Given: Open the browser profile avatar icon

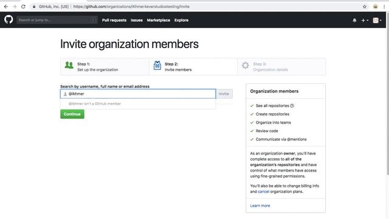Looking at the screenshot, I should (376, 7).
